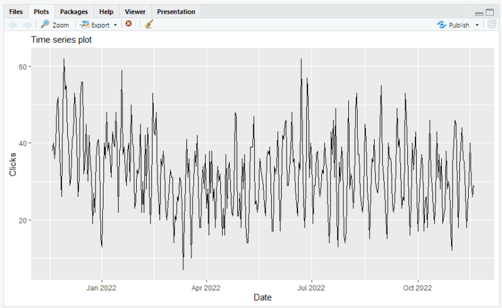This screenshot has height=308, width=502.
Task: Refresh the current plot
Action: coord(491,24)
